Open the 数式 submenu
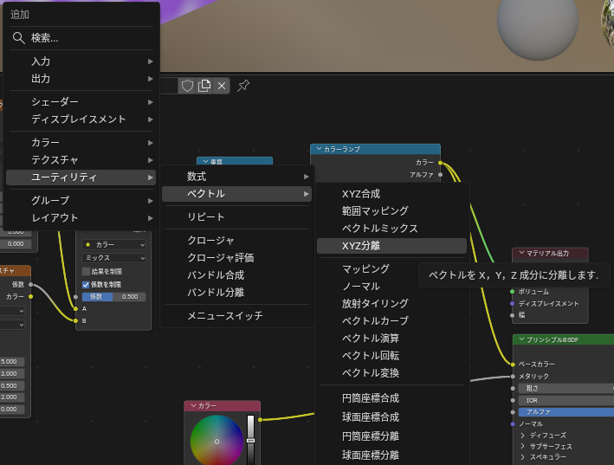 coord(236,177)
